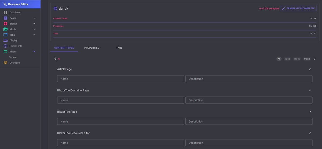This screenshot has width=322, height=149.
Task: Click the Pages icon in sidebar
Action: [5, 18]
